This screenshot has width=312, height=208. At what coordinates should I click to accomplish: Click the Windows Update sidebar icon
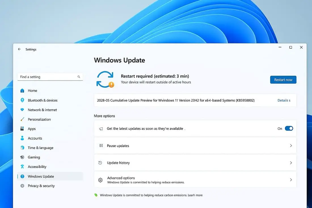coord(22,176)
